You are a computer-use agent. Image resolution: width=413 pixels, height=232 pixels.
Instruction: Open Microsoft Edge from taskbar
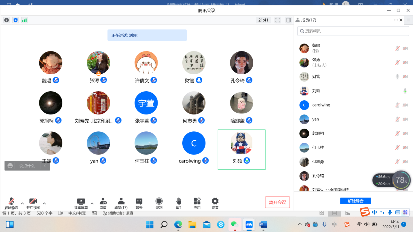[178, 225]
